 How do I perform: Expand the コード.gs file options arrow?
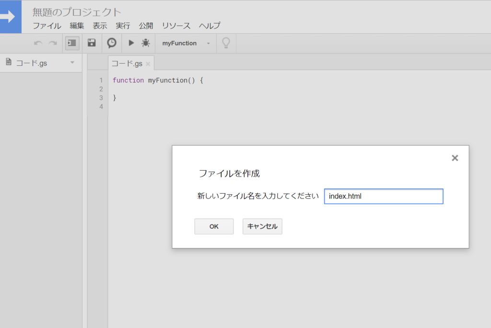pyautogui.click(x=72, y=63)
